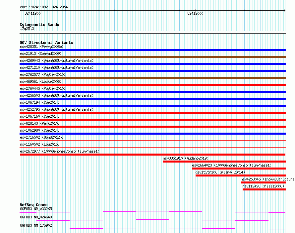Open nsv4256503 gnomAD variant label
This screenshot has height=233, width=295.
(x=57, y=95)
